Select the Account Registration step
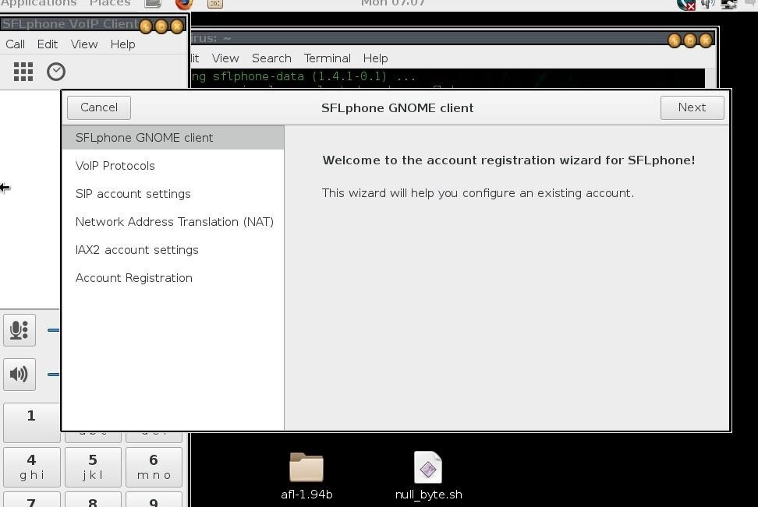Screen dimensions: 758x507 coord(173,277)
